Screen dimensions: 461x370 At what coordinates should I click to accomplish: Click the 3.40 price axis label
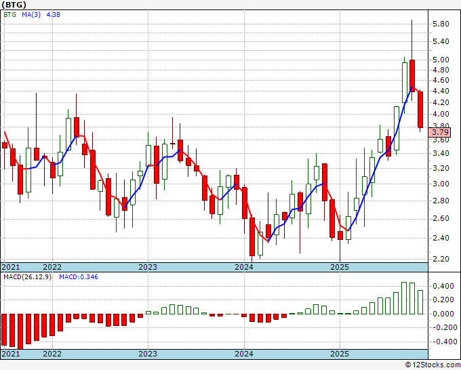(x=441, y=153)
